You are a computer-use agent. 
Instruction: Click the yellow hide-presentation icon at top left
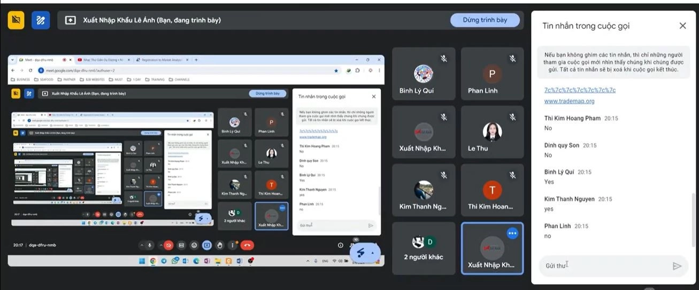pos(16,20)
